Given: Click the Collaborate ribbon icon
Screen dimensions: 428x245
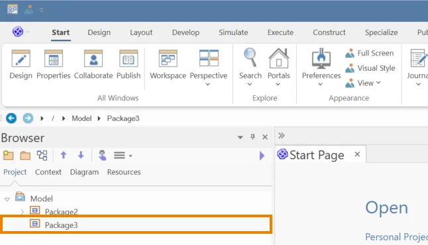Looking at the screenshot, I should 93,58.
